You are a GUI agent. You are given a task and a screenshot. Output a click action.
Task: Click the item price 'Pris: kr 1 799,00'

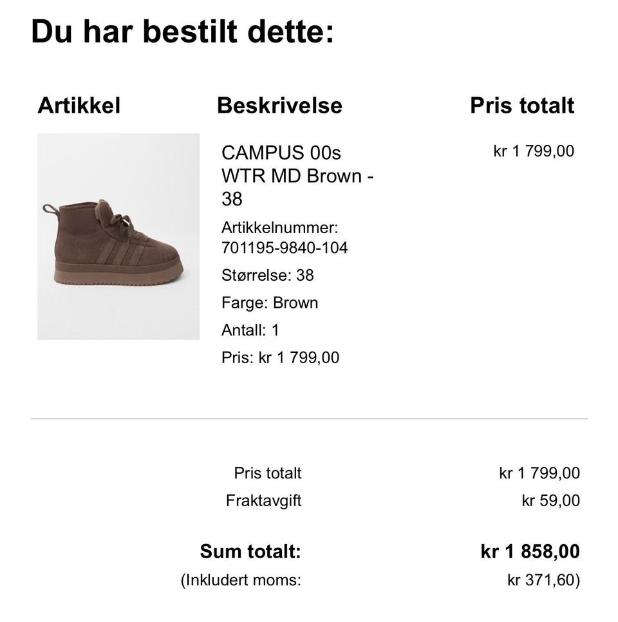click(x=281, y=358)
